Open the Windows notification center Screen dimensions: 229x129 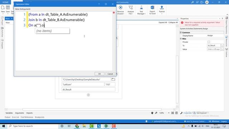tap(224, 126)
